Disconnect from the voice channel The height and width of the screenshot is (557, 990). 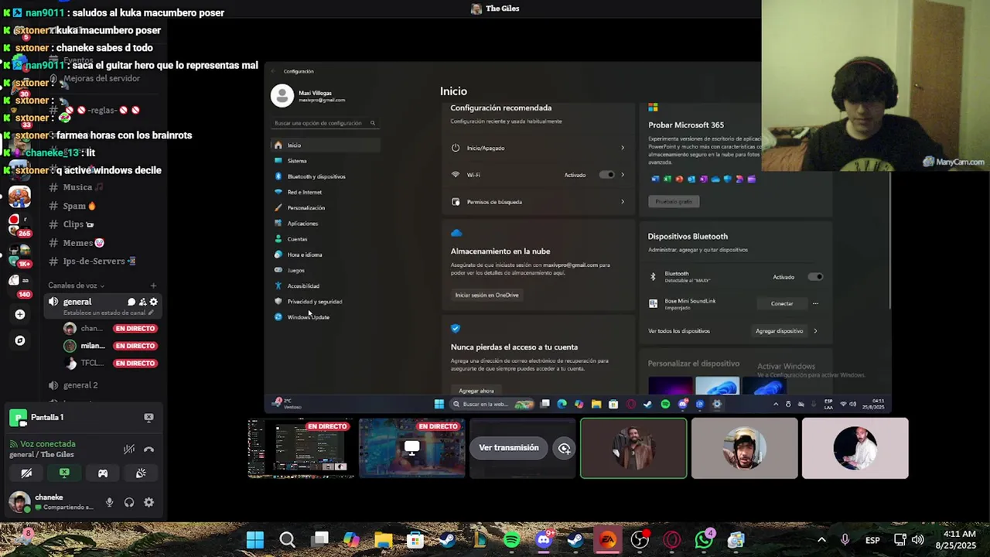click(x=148, y=449)
